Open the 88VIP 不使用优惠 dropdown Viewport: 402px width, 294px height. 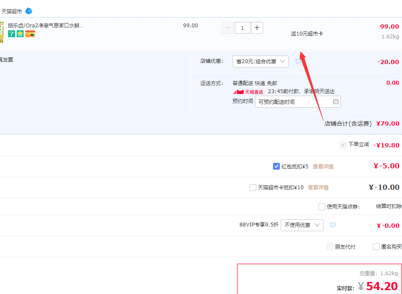(x=302, y=225)
